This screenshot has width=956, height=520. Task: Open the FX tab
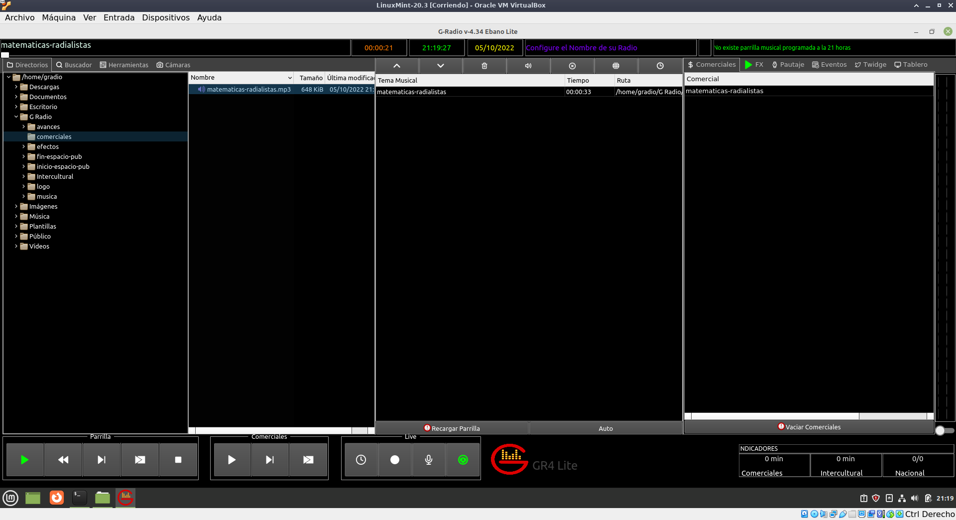(x=754, y=65)
